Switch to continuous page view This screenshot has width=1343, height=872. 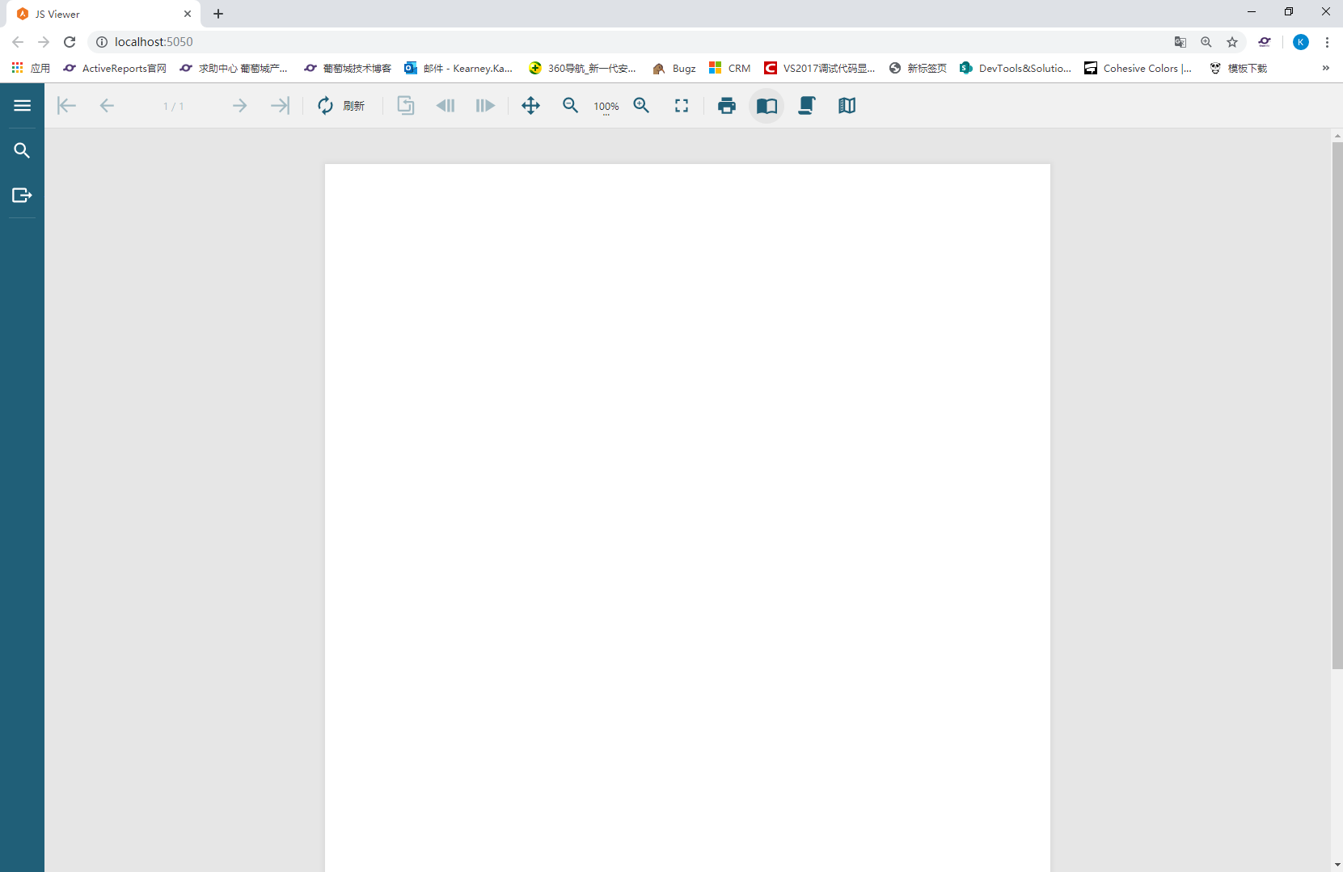click(807, 106)
